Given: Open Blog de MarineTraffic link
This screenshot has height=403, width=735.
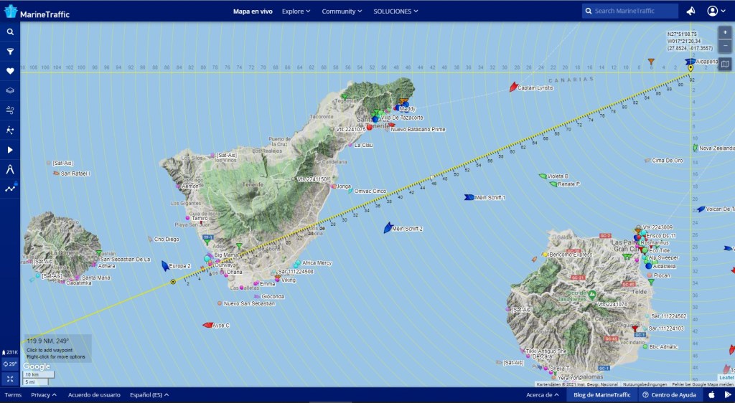Looking at the screenshot, I should click(x=601, y=394).
